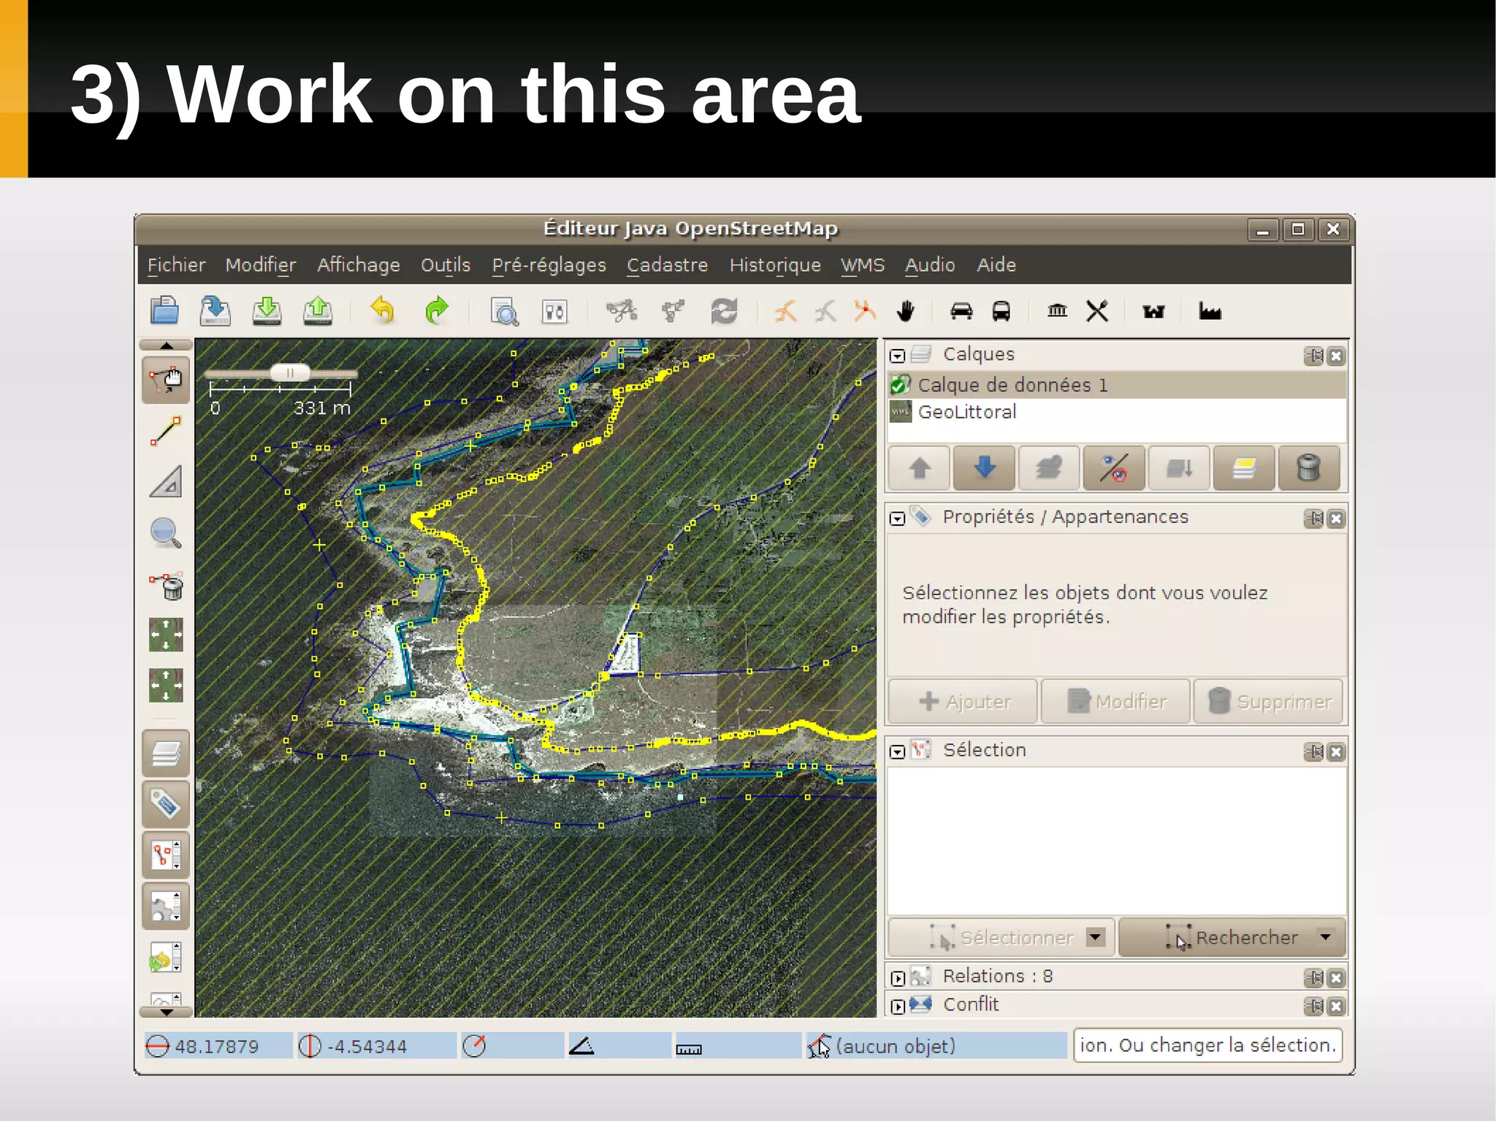
Task: Click the save file toolbar icon
Action: click(x=215, y=310)
